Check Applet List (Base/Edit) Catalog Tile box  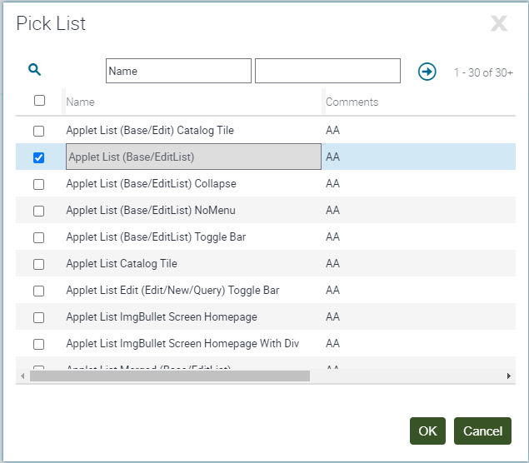(x=39, y=131)
